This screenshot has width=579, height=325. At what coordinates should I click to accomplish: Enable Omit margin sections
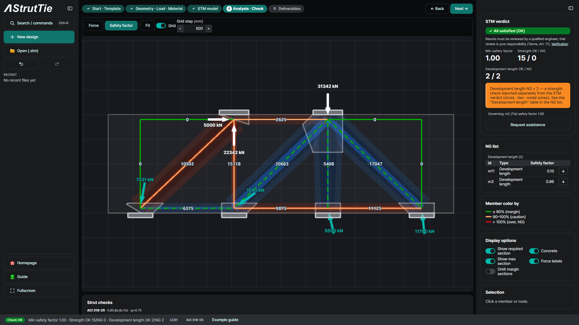[x=490, y=271]
